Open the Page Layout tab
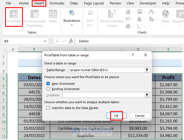Screen dimensions: 184x140 pos(94,3)
